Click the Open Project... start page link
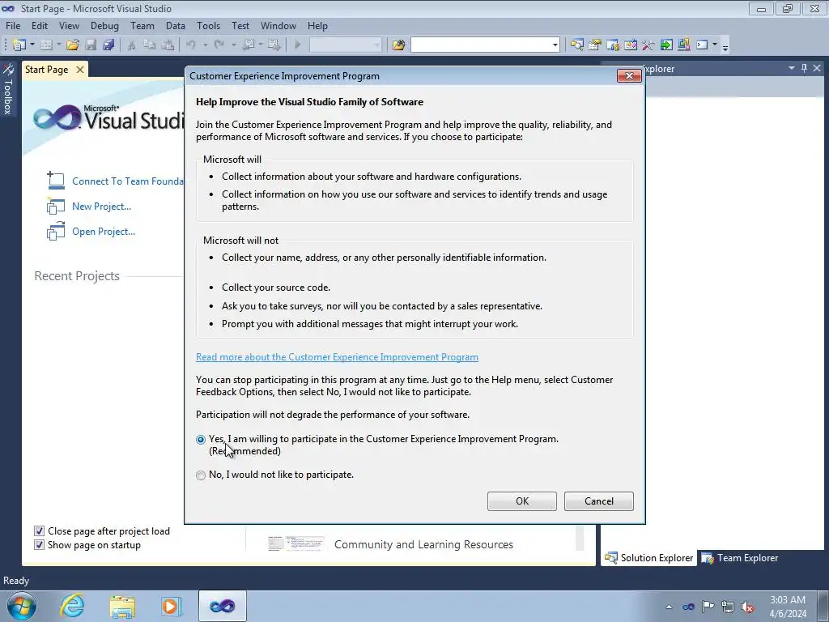The image size is (829, 622). tap(104, 231)
